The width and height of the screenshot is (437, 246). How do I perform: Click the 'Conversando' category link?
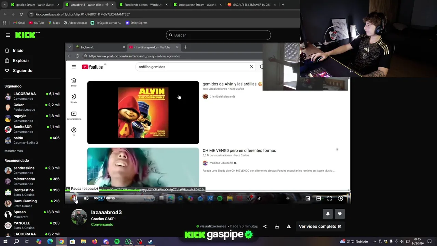pyautogui.click(x=102, y=224)
